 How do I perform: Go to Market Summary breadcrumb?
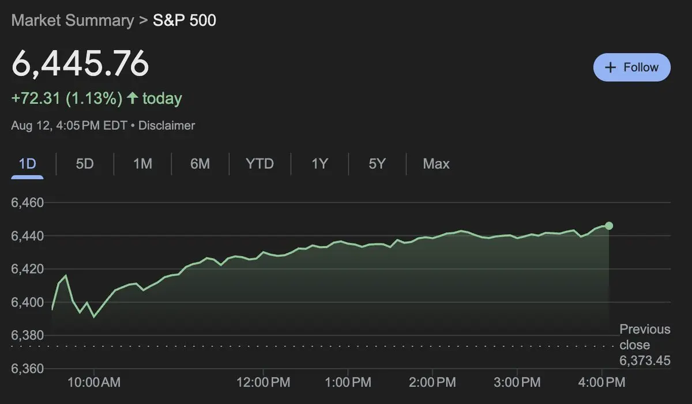(x=72, y=20)
